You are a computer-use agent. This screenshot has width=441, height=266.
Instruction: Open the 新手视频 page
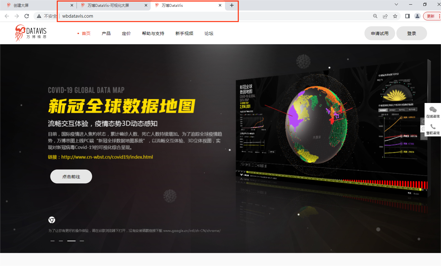pos(184,33)
